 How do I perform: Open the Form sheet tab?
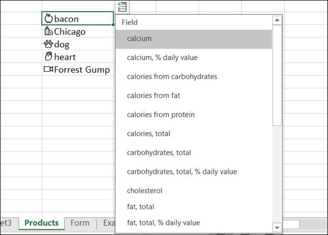click(80, 223)
